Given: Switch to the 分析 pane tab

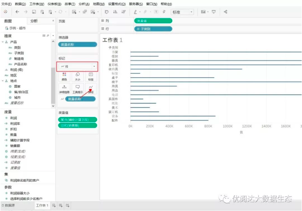Looking at the screenshot, I should click(x=34, y=21).
